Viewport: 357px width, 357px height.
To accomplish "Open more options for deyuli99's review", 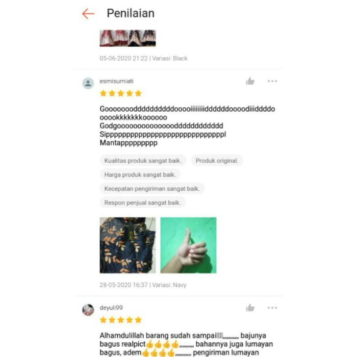I will click(x=272, y=308).
